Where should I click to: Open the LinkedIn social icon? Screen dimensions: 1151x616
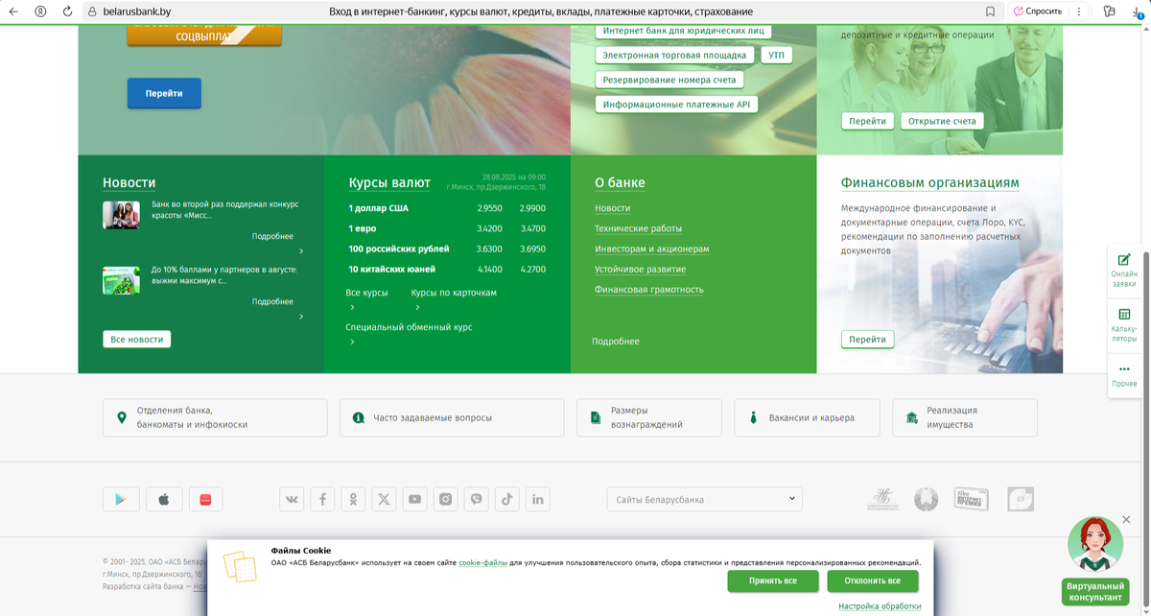coord(538,499)
